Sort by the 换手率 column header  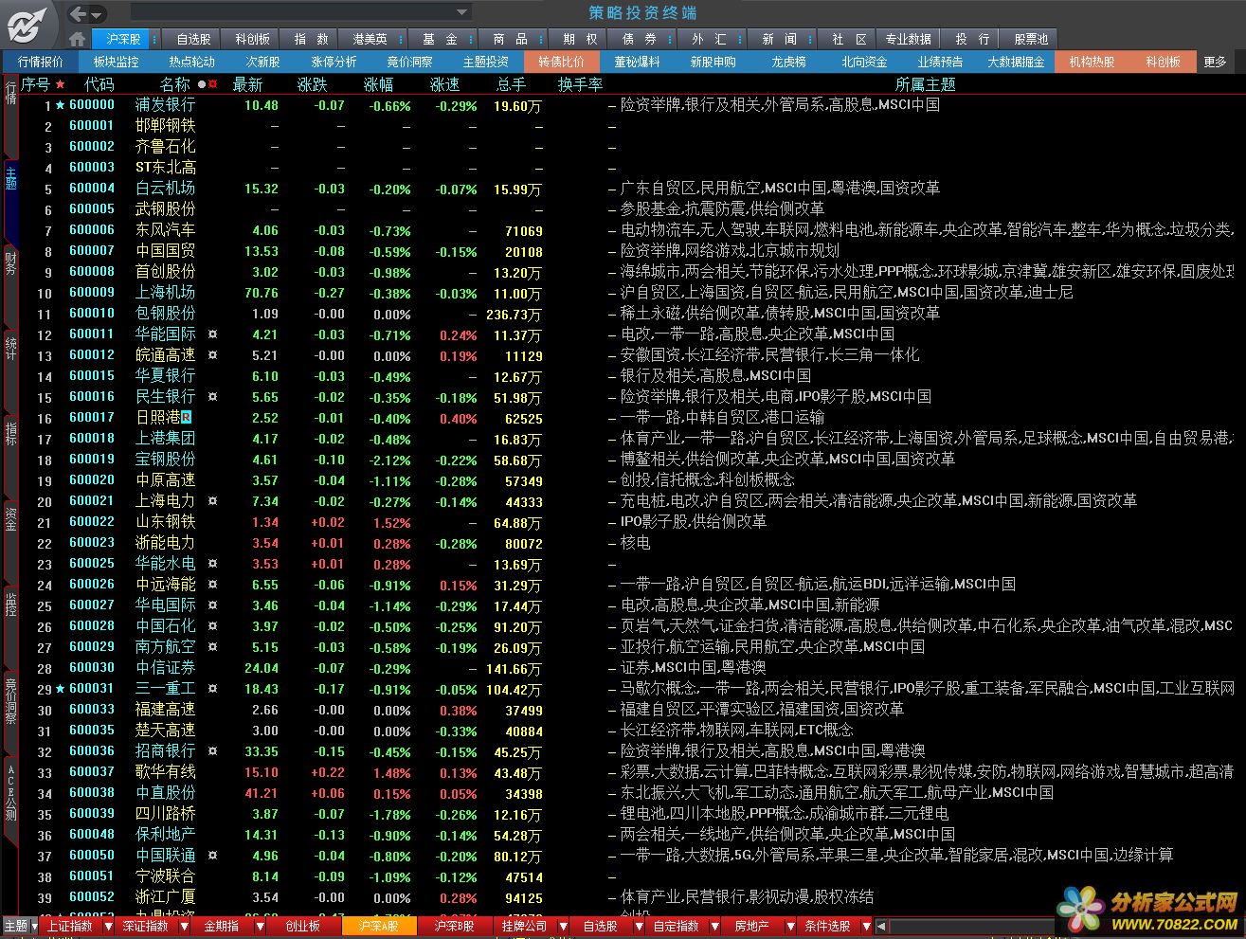pos(580,84)
